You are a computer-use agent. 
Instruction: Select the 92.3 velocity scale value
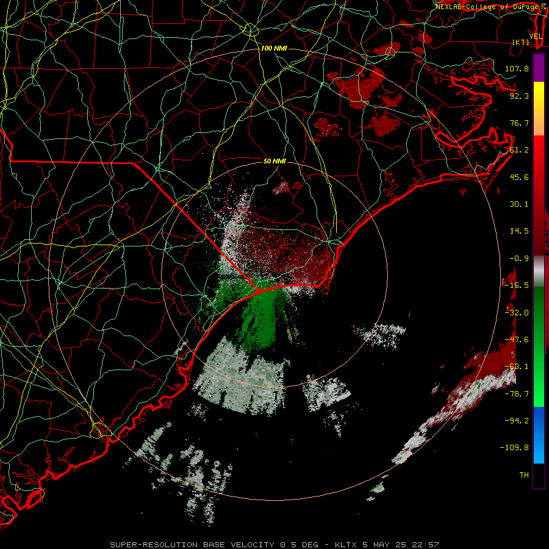coord(519,96)
